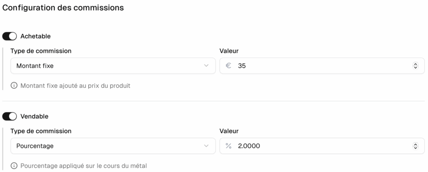Click the chevron arrow in Pourcentage selector

[206, 146]
